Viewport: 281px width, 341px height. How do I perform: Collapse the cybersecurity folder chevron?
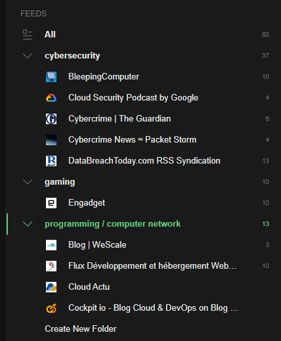(28, 56)
